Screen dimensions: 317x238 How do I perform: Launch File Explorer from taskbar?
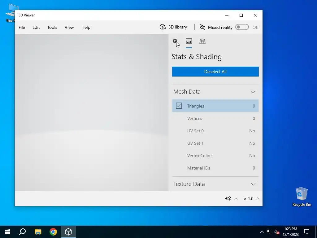click(38, 232)
